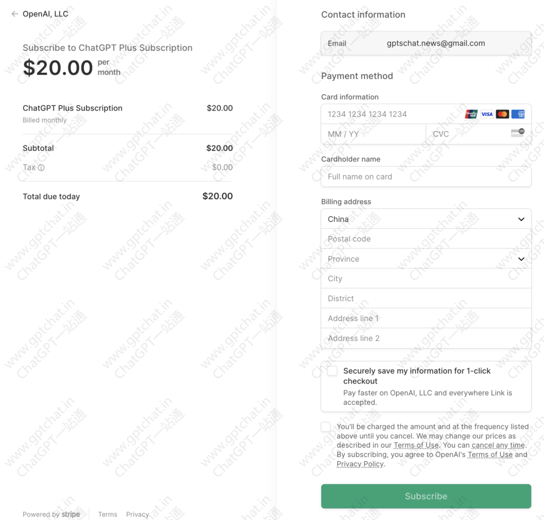Tick the subscription terms agreement checkbox
Image resolution: width=544 pixels, height=520 pixels.
(x=326, y=427)
